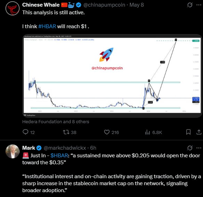Repost the HBAR tweet with 38 reposts
Viewport: 203px width, 197px height.
(66, 132)
